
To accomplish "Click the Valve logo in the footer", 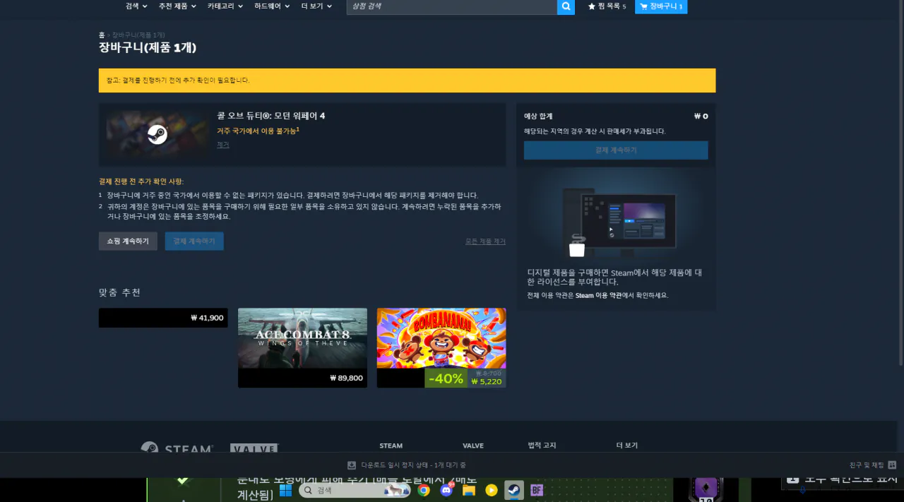I will (254, 449).
